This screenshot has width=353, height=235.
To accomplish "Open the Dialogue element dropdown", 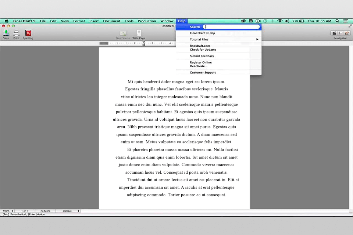I will [68, 211].
